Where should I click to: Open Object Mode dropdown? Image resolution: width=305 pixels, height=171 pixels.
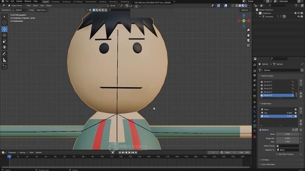(x=16, y=6)
